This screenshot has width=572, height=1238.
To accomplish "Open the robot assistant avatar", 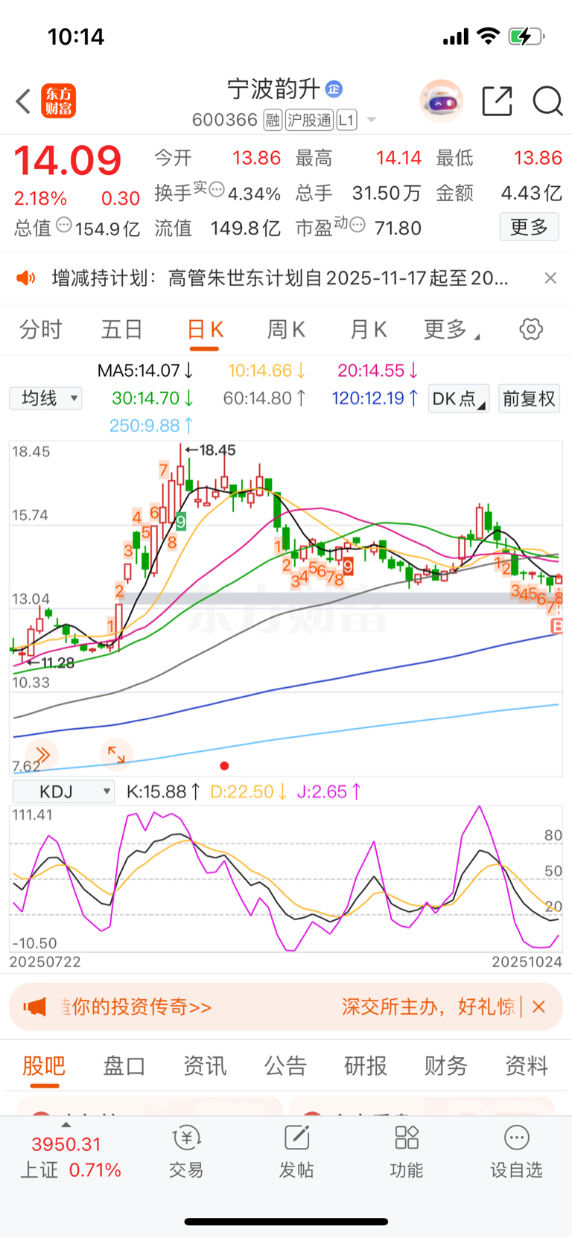I will (x=442, y=101).
